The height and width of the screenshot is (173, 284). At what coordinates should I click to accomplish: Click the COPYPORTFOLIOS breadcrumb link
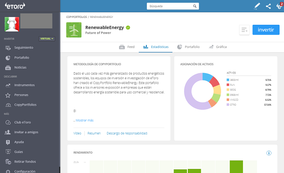pyautogui.click(x=76, y=17)
